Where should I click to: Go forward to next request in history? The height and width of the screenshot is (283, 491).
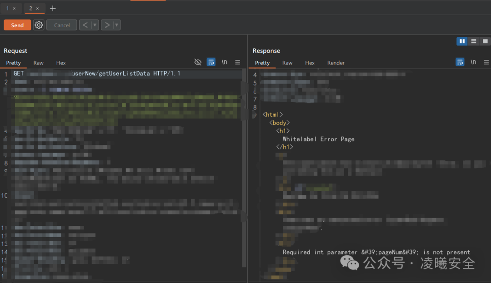pyautogui.click(x=107, y=25)
